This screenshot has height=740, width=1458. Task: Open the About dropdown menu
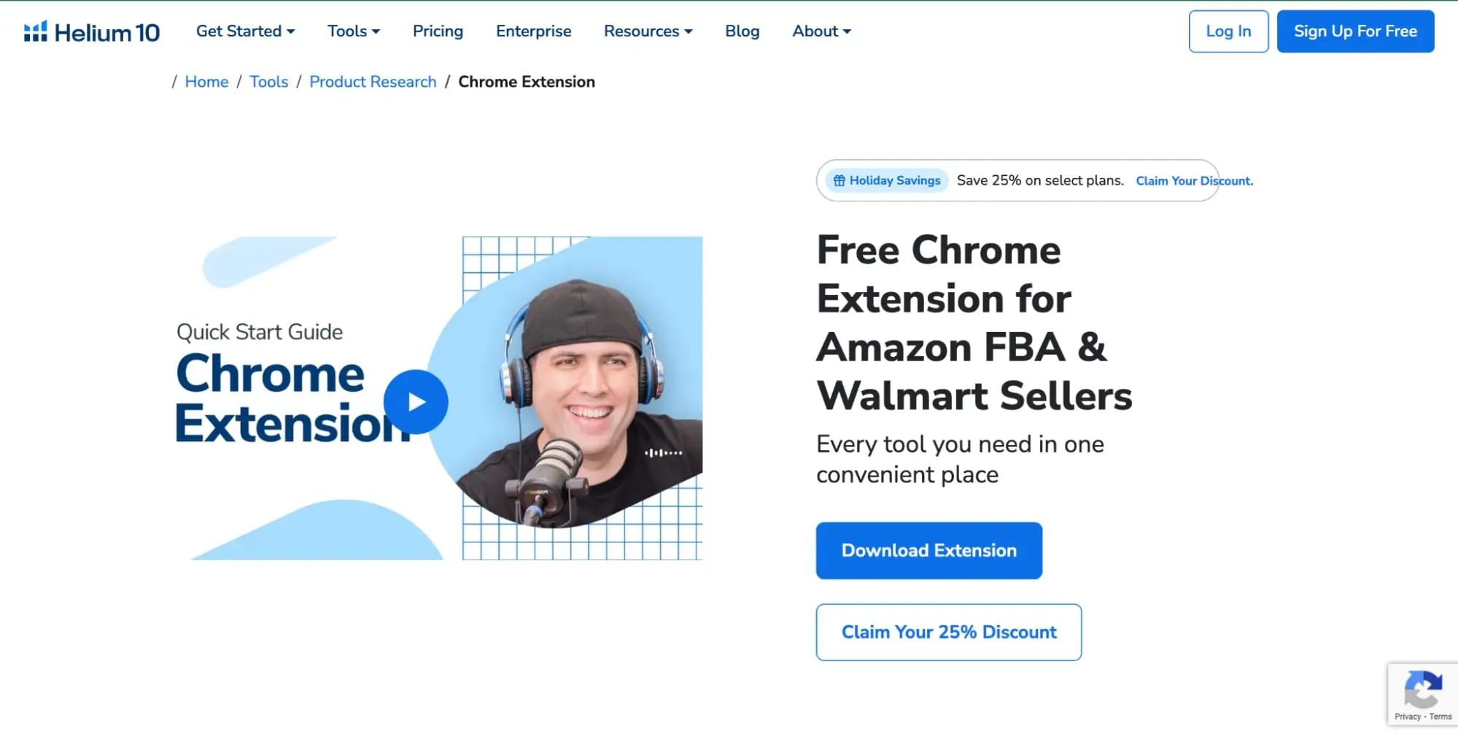click(821, 31)
